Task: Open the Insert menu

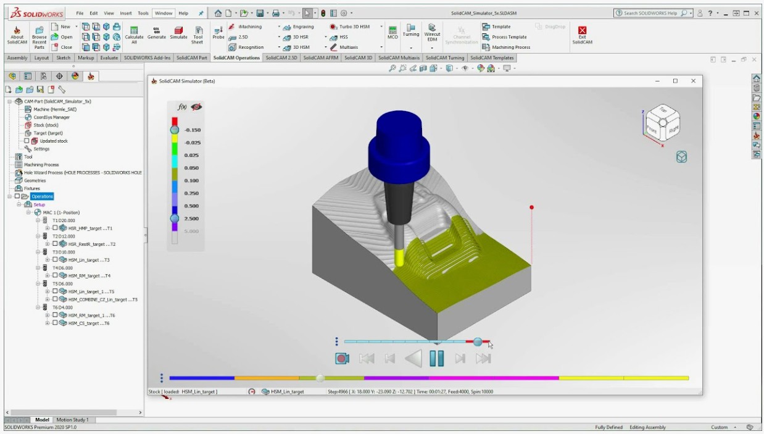Action: (x=126, y=13)
